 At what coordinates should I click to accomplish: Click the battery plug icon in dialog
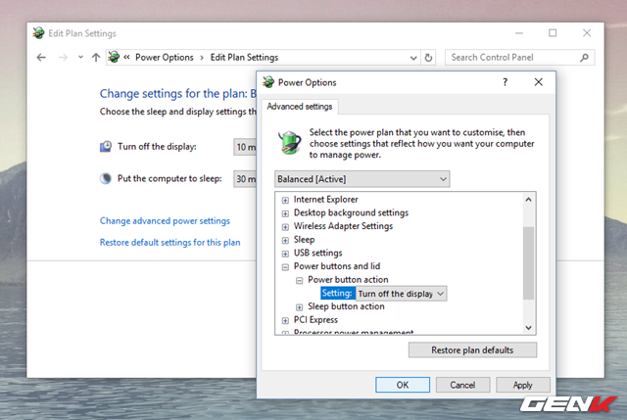coord(289,143)
